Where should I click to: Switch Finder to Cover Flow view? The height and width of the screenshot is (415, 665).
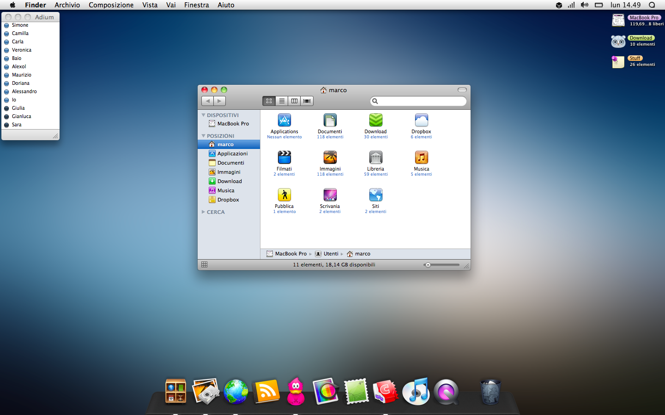coord(307,101)
